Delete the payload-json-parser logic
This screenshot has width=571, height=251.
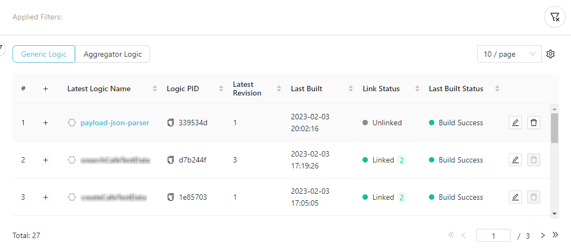coord(534,123)
